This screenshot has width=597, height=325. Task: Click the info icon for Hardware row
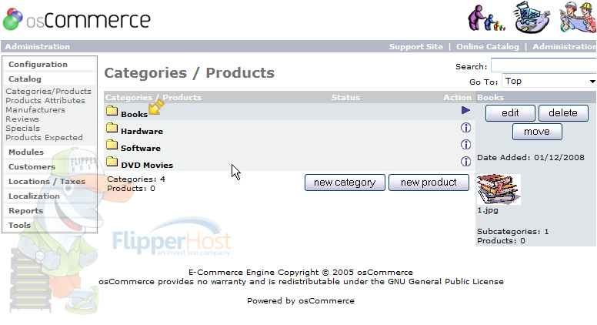click(465, 128)
